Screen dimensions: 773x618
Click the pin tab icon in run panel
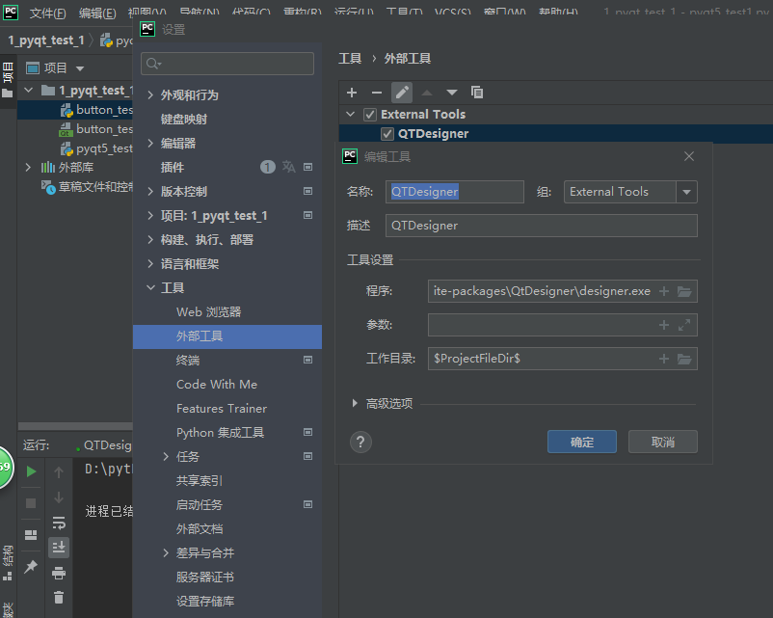click(x=31, y=566)
